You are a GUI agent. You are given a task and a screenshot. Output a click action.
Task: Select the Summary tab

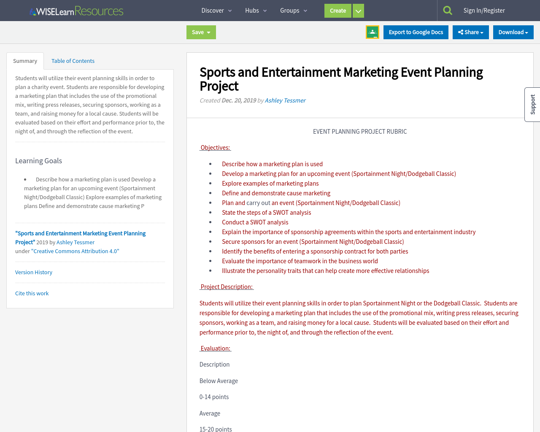pyautogui.click(x=25, y=60)
